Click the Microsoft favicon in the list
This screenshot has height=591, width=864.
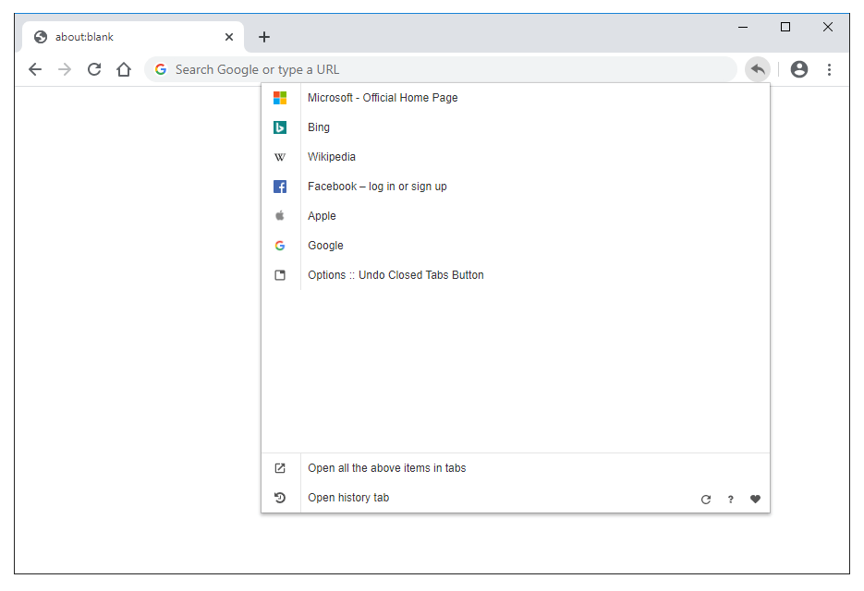click(280, 98)
